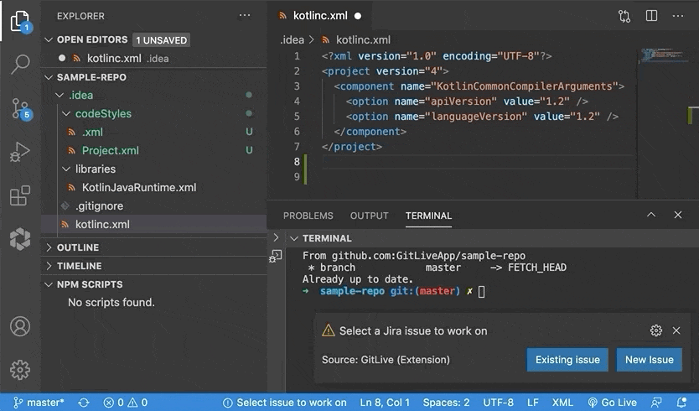Select the Terminal tab
This screenshot has height=411, width=699.
tap(428, 216)
